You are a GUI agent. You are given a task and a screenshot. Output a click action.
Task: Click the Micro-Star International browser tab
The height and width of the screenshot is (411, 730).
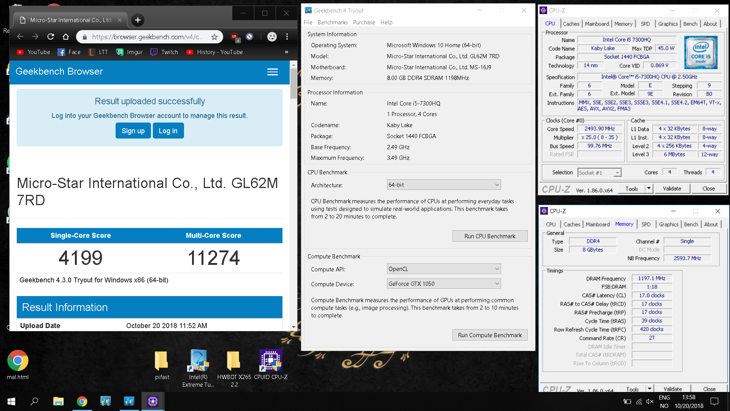point(70,20)
